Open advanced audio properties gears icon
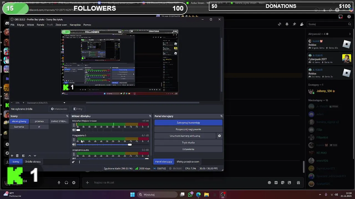This screenshot has width=355, height=199. 73,162
